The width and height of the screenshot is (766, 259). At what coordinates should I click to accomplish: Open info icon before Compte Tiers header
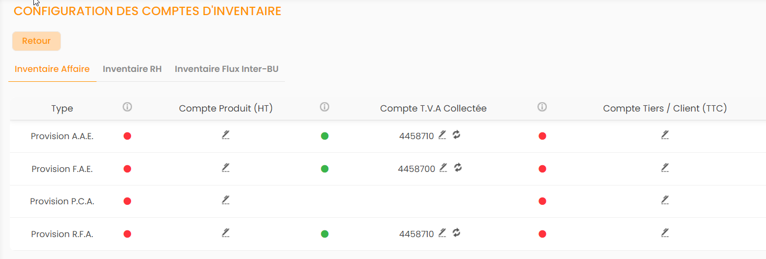[542, 107]
